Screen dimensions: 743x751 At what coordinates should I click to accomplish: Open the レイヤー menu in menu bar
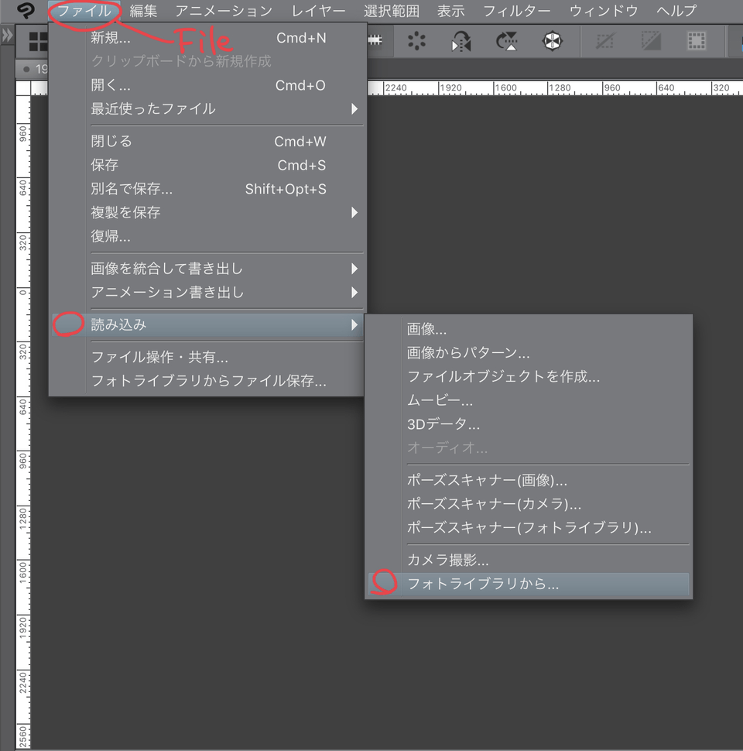(318, 11)
